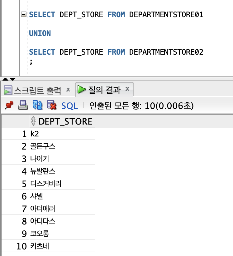Viewport: 233px width, 256px height.
Task: Switch to 스크립트 출력 tab
Action: (37, 90)
